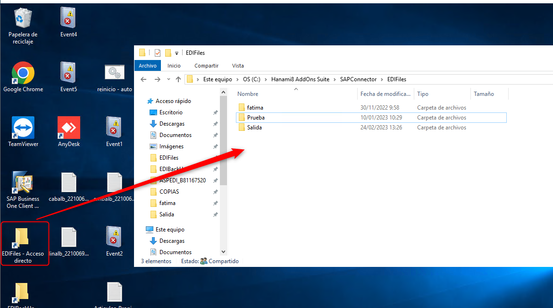Open the SAP Business One Client shortcut
Image resolution: width=553 pixels, height=308 pixels.
click(23, 190)
